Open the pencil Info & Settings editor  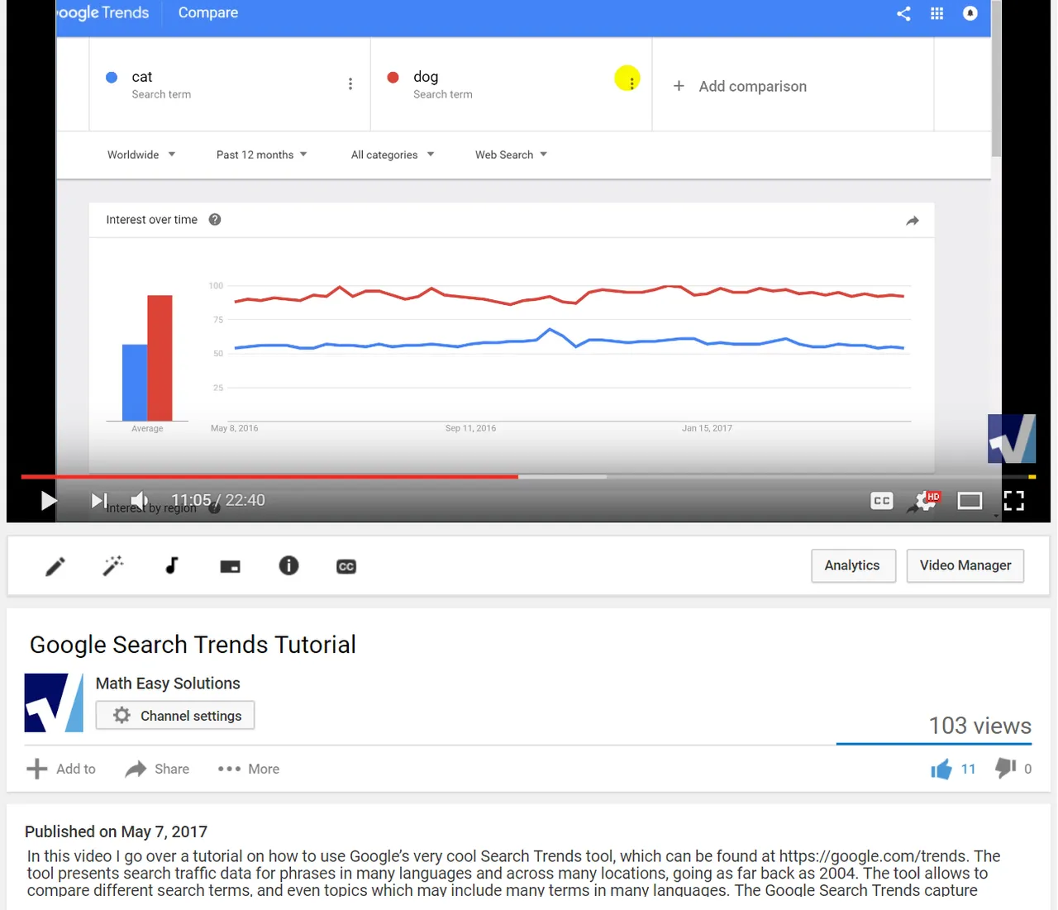(x=55, y=566)
